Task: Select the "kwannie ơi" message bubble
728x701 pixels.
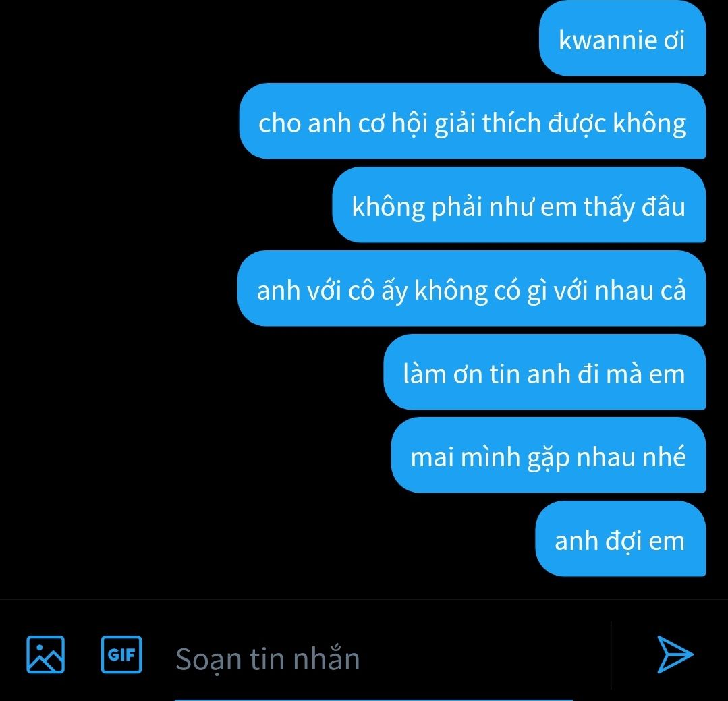Action: pos(622,39)
